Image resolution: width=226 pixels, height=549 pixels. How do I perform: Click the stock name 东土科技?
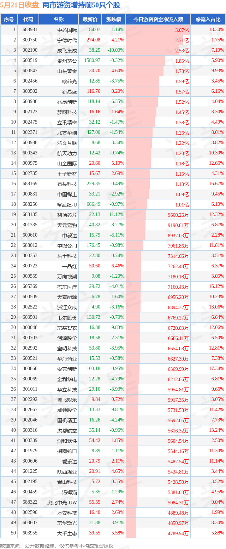tap(67, 256)
